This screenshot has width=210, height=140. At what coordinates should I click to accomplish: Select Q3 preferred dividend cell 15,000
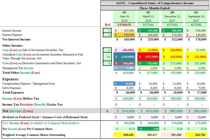point(196,117)
